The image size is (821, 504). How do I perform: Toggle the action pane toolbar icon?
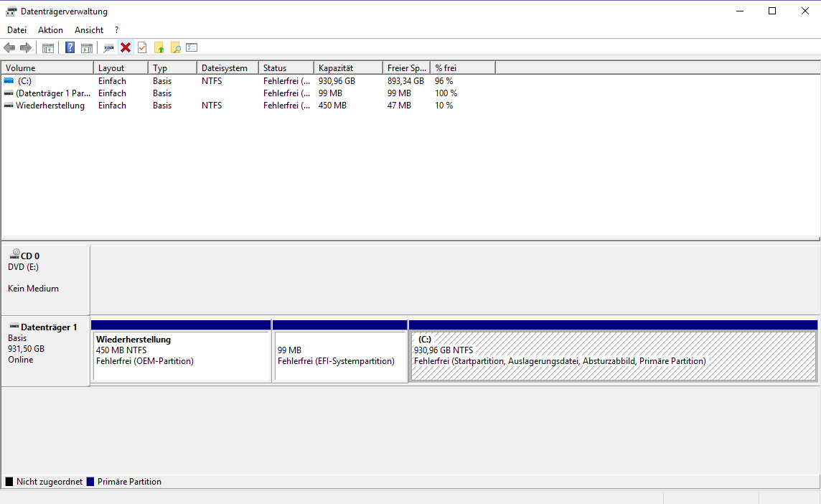87,47
